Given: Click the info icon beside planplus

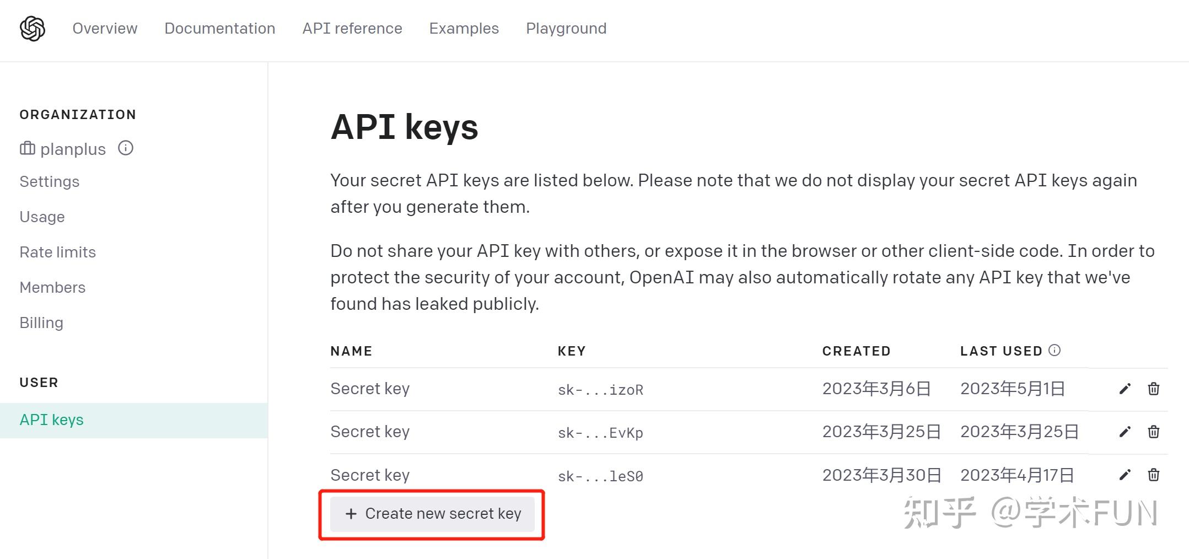Looking at the screenshot, I should pyautogui.click(x=126, y=148).
